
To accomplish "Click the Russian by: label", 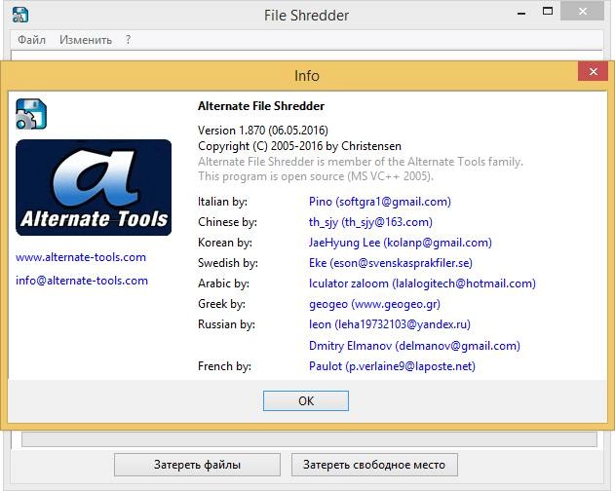I will pos(226,324).
